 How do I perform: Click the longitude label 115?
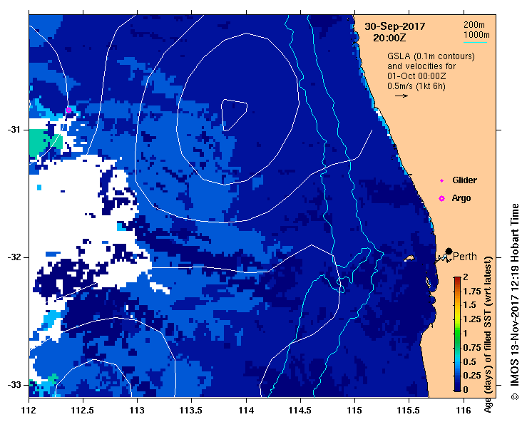(354, 411)
